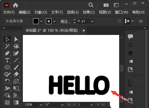Open the fill color dropdown arrow
The width and height of the screenshot is (149, 108).
click(x=41, y=21)
